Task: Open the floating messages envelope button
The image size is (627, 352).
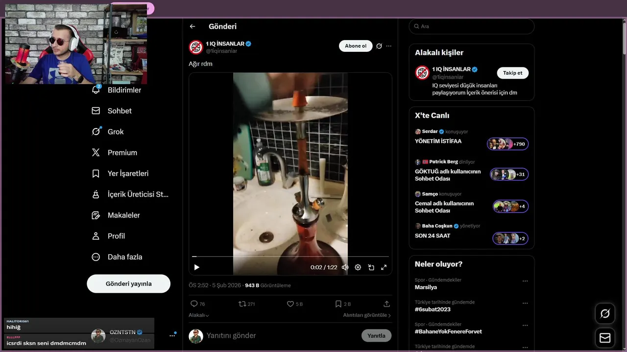Action: tap(605, 338)
